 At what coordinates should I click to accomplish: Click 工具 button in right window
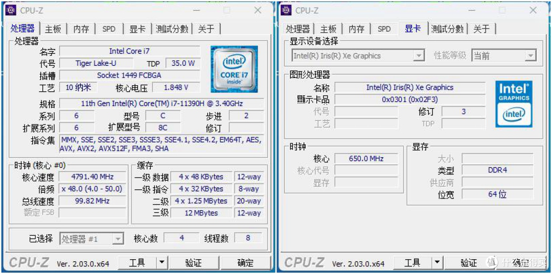pos(412,262)
